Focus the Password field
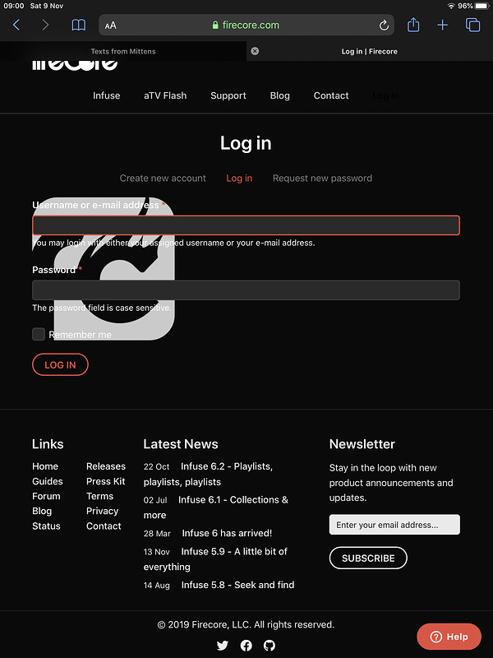The height and width of the screenshot is (658, 493). click(246, 290)
